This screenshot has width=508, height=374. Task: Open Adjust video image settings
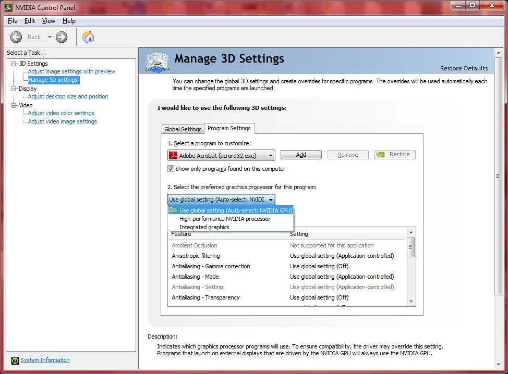[62, 121]
